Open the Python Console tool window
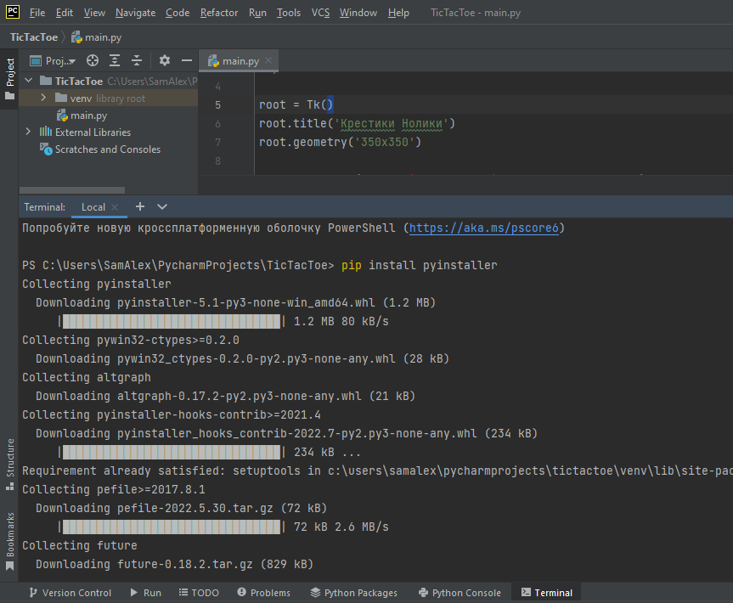 point(460,593)
